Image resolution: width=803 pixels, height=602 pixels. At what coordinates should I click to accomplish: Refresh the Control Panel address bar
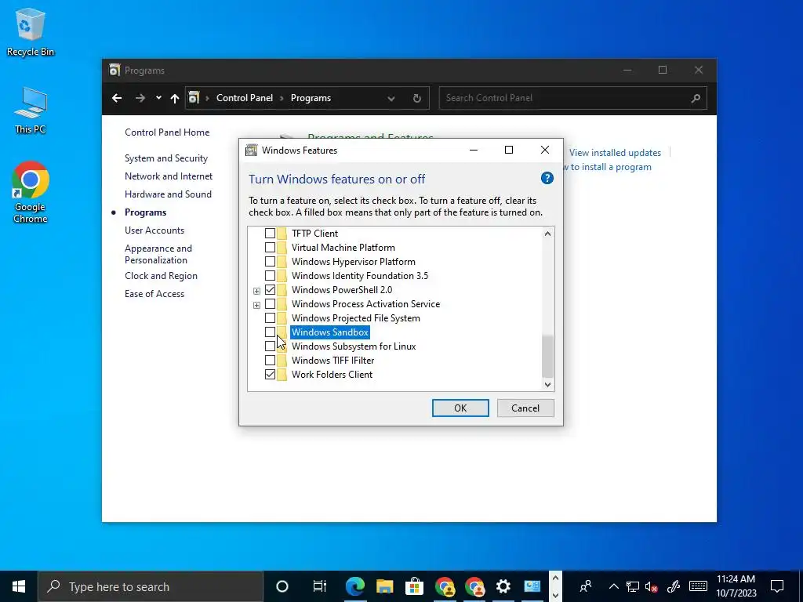tap(417, 98)
